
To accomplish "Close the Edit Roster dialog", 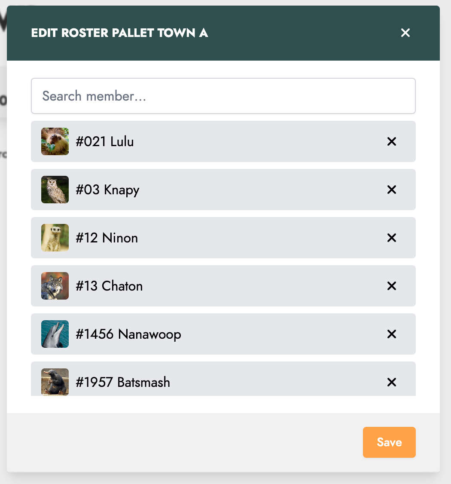I will (x=405, y=33).
